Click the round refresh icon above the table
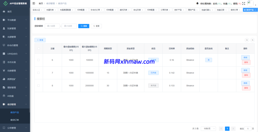The height and width of the screenshot is (132, 258). click(252, 40)
